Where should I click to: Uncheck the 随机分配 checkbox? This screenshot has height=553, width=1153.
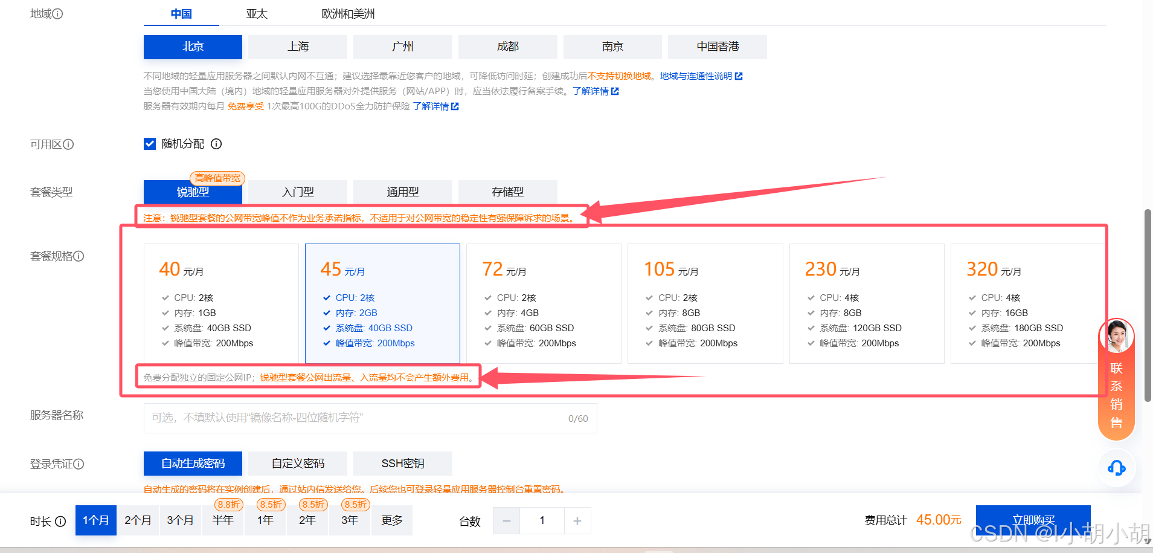point(150,144)
